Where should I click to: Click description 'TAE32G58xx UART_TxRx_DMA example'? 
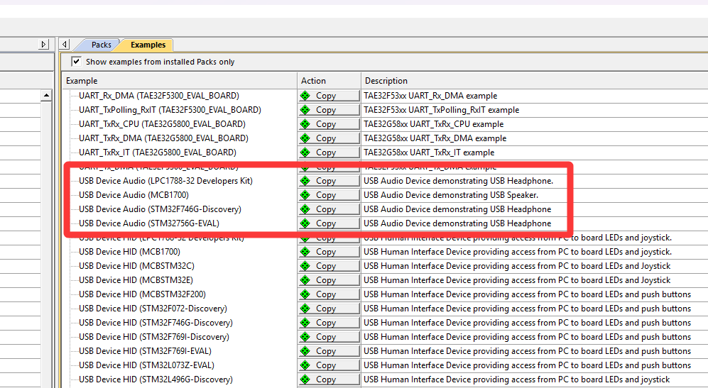coord(435,138)
